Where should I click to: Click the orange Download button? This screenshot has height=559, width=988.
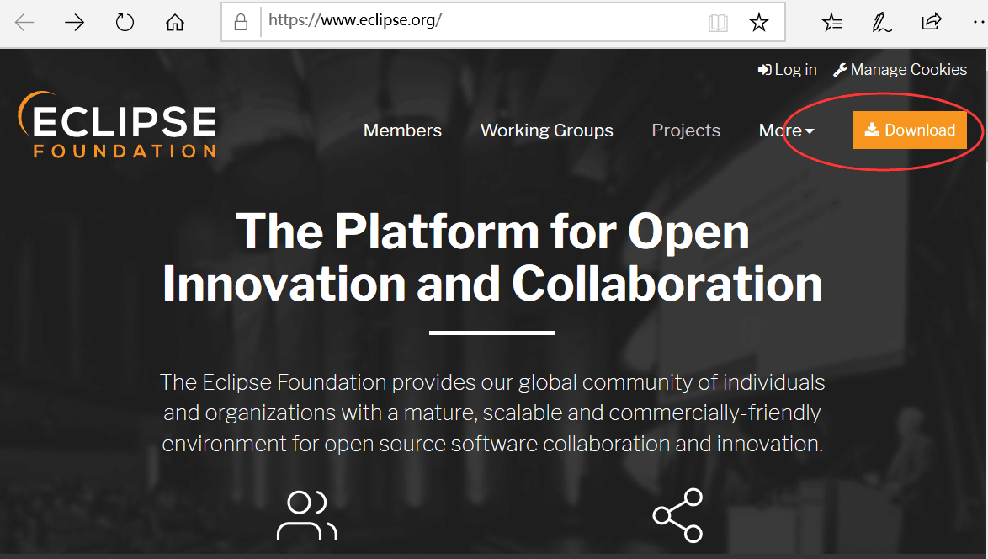pyautogui.click(x=910, y=130)
